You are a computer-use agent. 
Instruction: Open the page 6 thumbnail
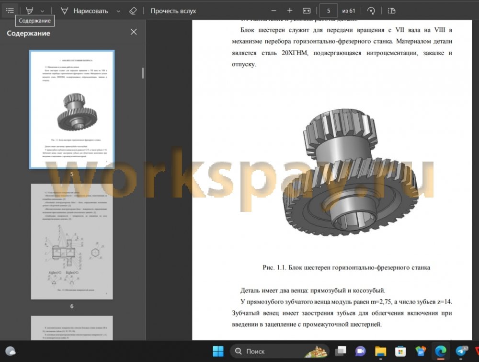(x=72, y=242)
